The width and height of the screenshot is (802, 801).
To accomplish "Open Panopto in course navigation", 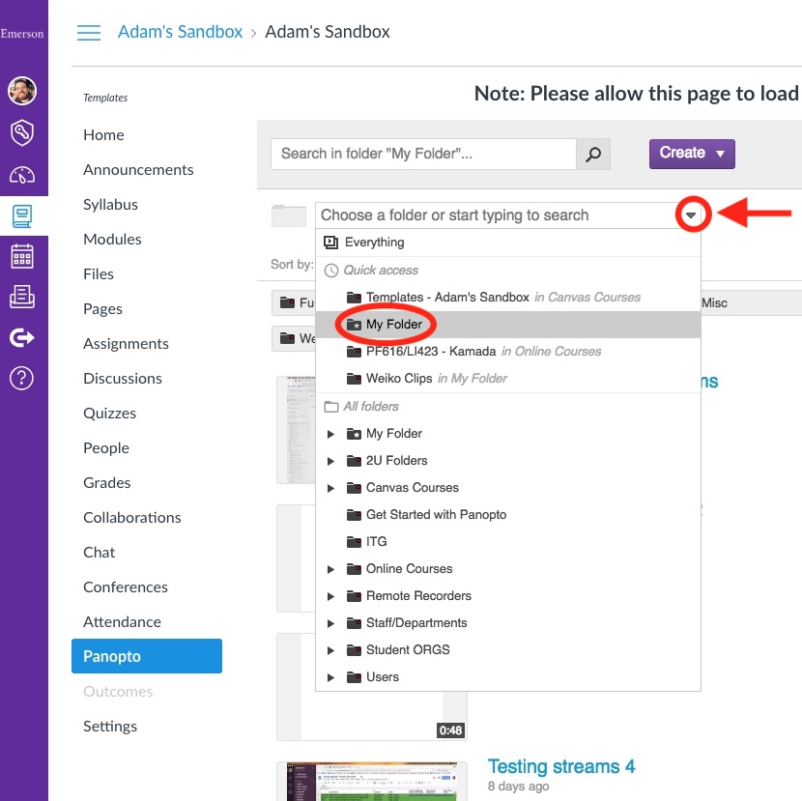I will click(x=147, y=656).
